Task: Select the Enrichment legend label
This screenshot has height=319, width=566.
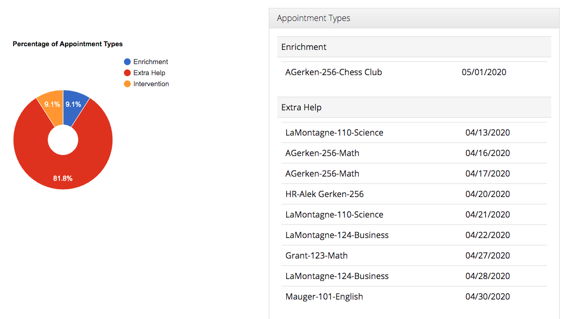Action: click(151, 62)
